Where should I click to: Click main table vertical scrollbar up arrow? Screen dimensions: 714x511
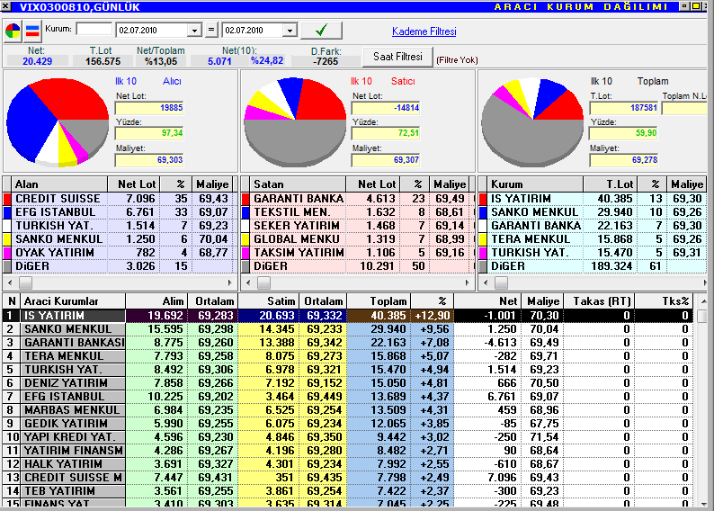703,301
